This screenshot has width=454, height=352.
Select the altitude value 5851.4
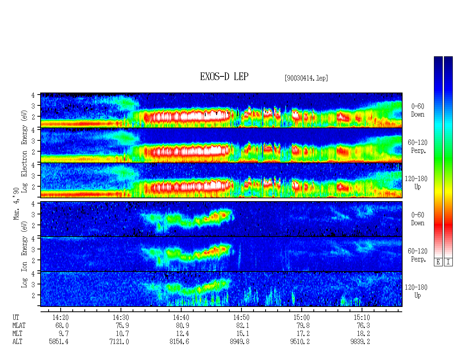(59, 342)
